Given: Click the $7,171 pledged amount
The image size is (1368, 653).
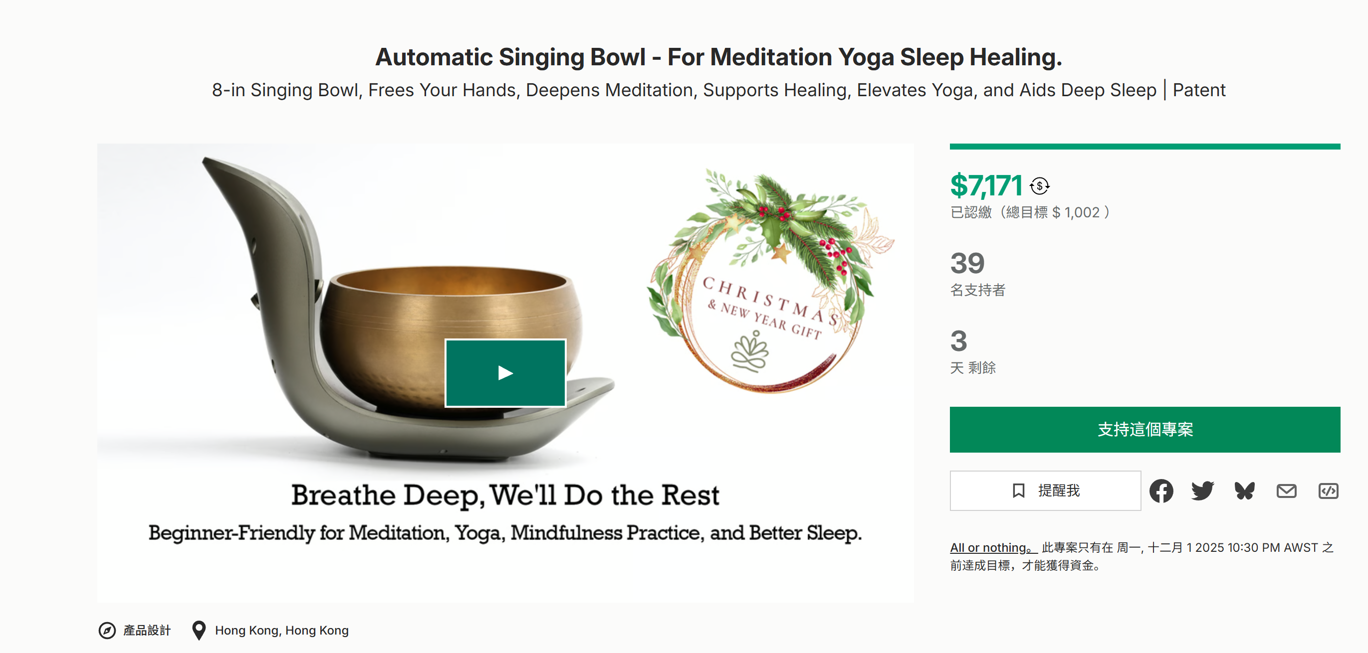Looking at the screenshot, I should (x=986, y=185).
